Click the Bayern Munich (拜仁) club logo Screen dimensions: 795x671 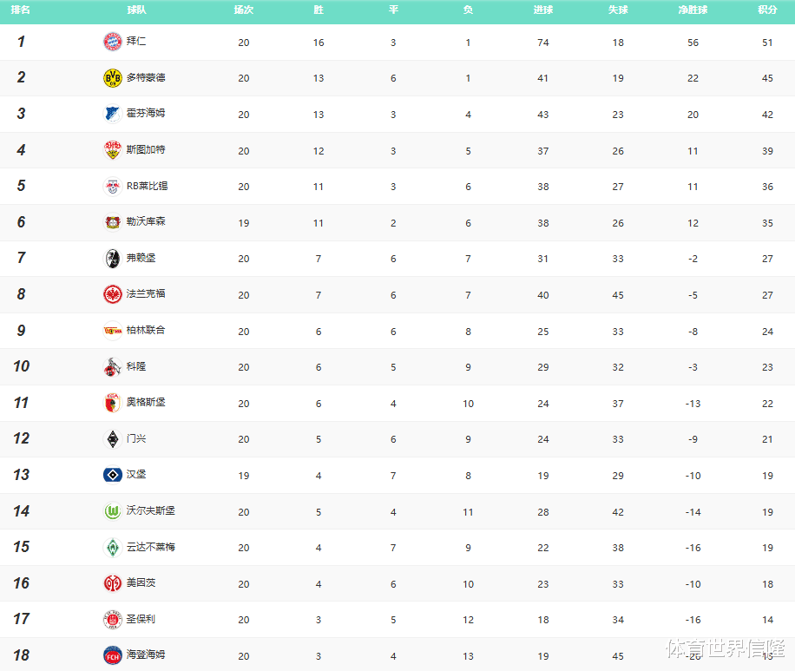(112, 42)
